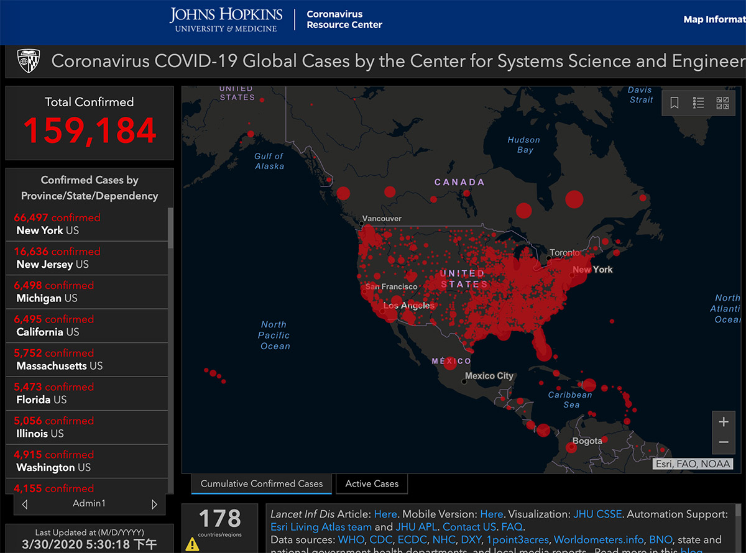Screen dimensions: 746x553
Task: Go to next list with Admin1 right arrow
Action: [x=154, y=504]
